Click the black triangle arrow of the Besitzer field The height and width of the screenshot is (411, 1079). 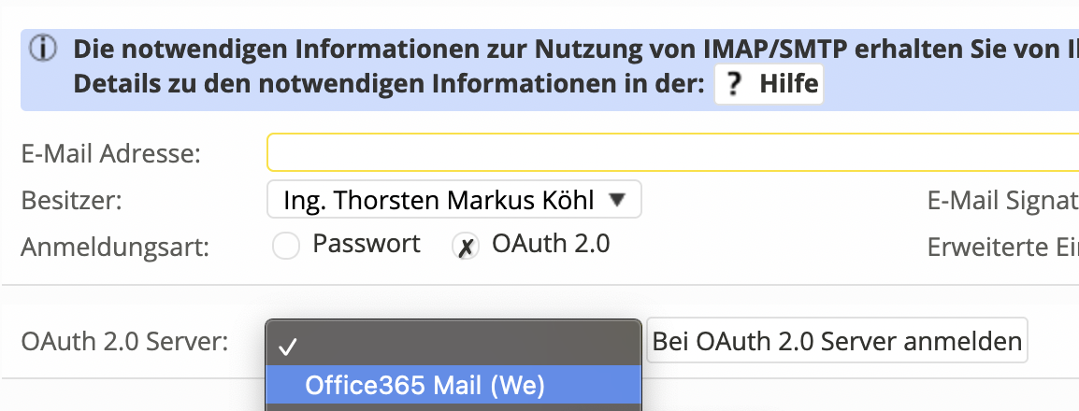pyautogui.click(x=617, y=199)
